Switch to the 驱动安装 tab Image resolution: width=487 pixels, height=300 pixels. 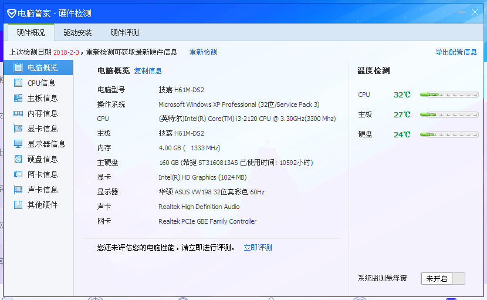click(x=77, y=32)
